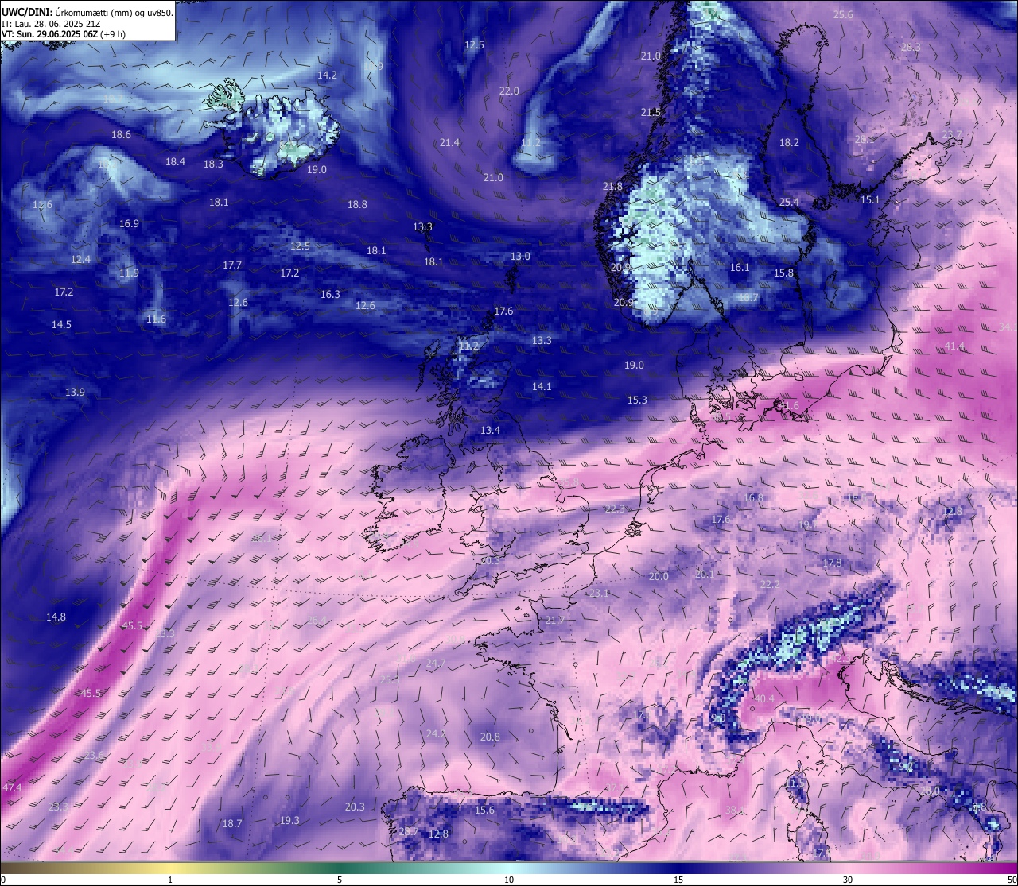Click the 20.0 value label
Image resolution: width=1018 pixels, height=886 pixels.
[x=659, y=577]
